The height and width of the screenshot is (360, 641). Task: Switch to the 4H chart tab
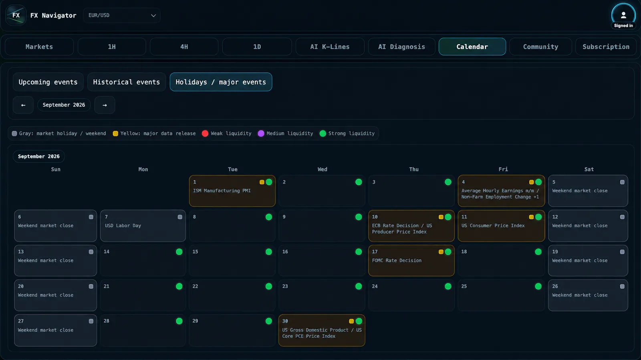coord(184,47)
